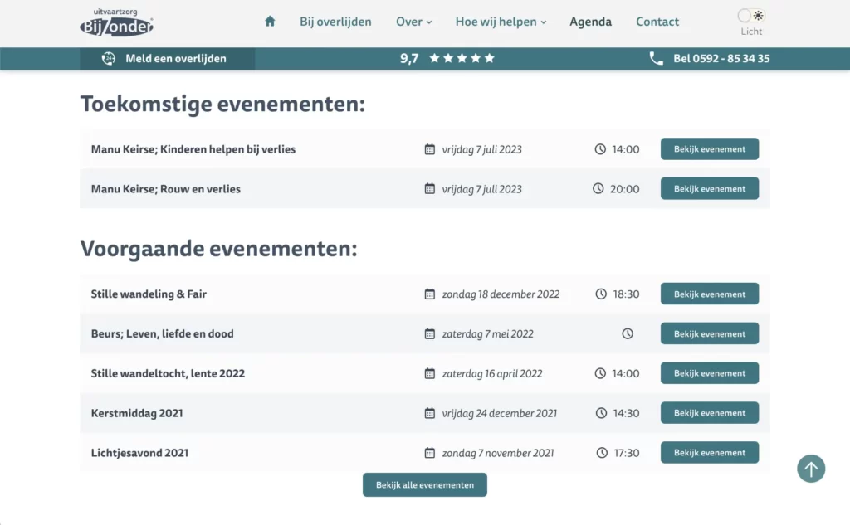850x525 pixels.
Task: Click calendar icon in Lichtjesavond 2021 row
Action: coord(429,452)
